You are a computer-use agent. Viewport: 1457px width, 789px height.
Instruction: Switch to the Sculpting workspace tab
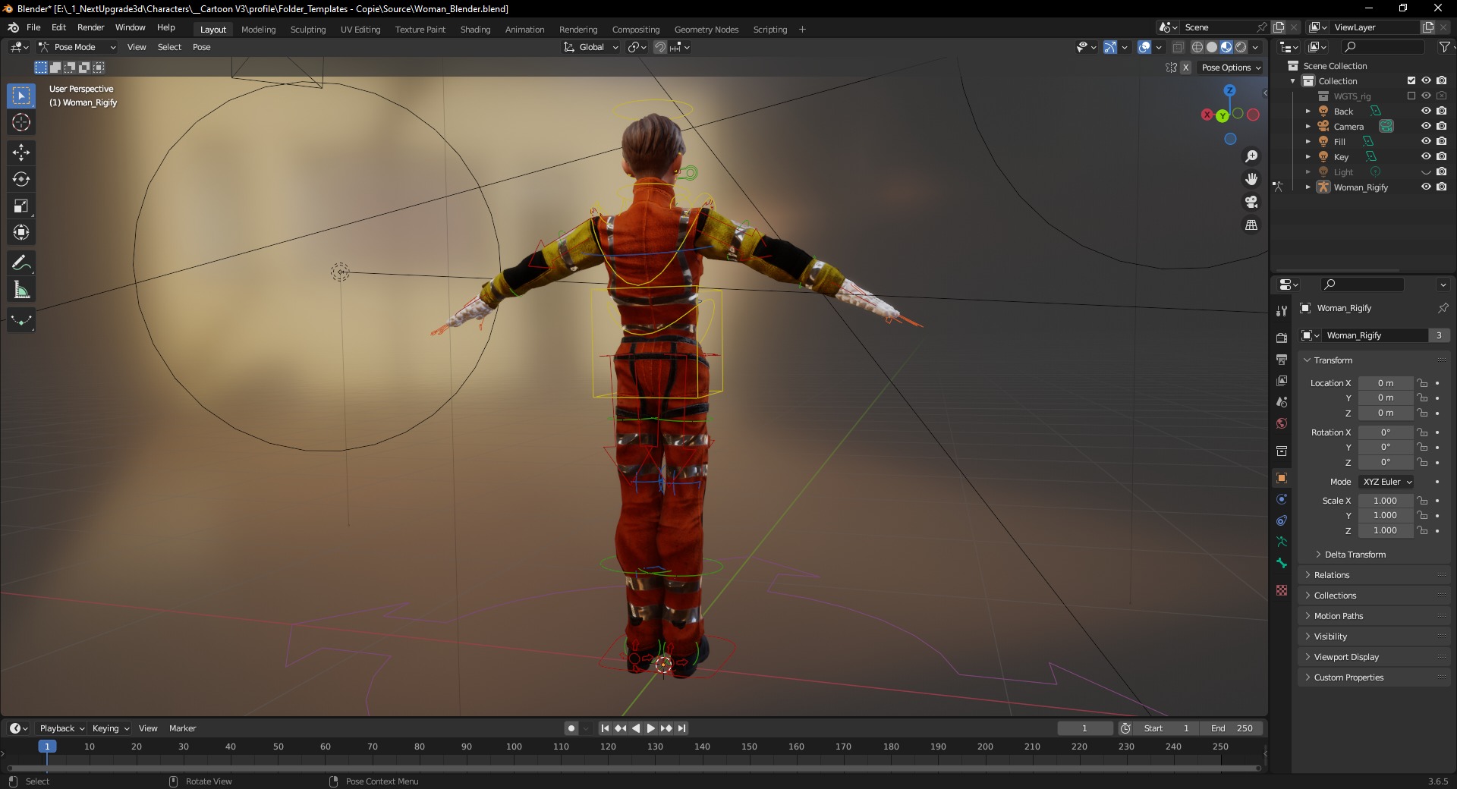(x=308, y=30)
